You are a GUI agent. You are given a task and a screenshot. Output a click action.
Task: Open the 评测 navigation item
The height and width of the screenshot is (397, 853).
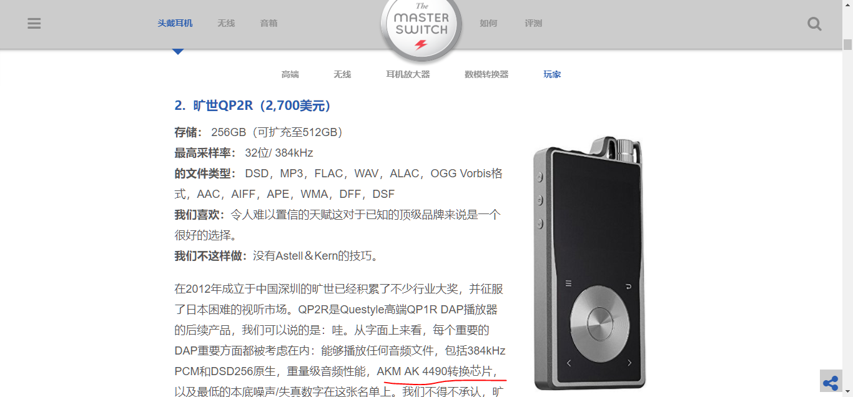[533, 23]
